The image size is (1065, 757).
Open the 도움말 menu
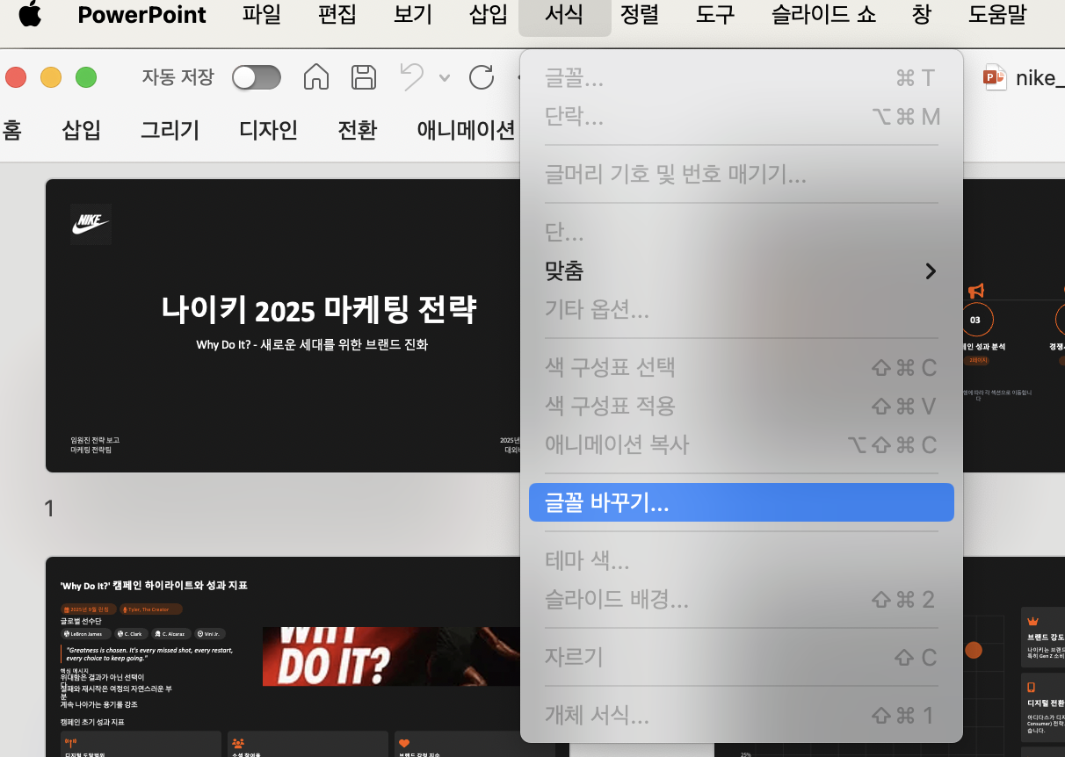coord(996,15)
